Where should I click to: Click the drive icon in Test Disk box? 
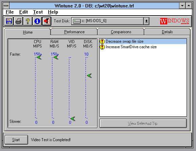click(x=77, y=21)
